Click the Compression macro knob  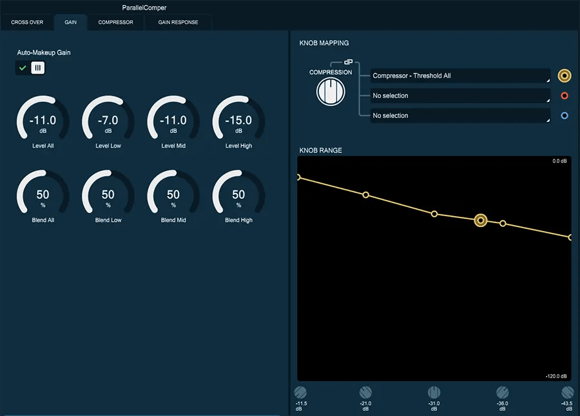[x=331, y=92]
